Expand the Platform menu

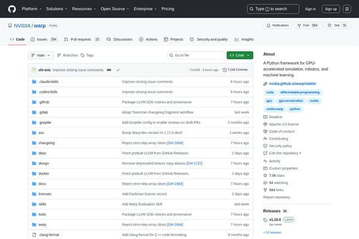(32, 9)
